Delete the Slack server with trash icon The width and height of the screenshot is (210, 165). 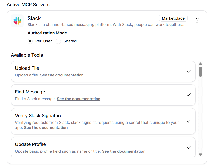[x=197, y=20]
